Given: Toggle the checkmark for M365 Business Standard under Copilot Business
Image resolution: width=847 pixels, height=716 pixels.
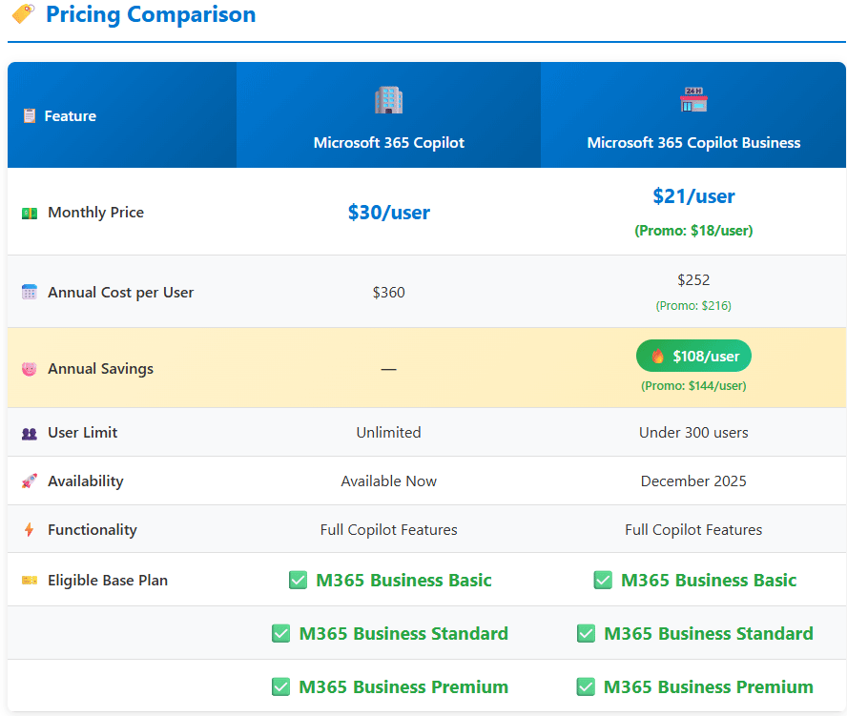Looking at the screenshot, I should [587, 633].
